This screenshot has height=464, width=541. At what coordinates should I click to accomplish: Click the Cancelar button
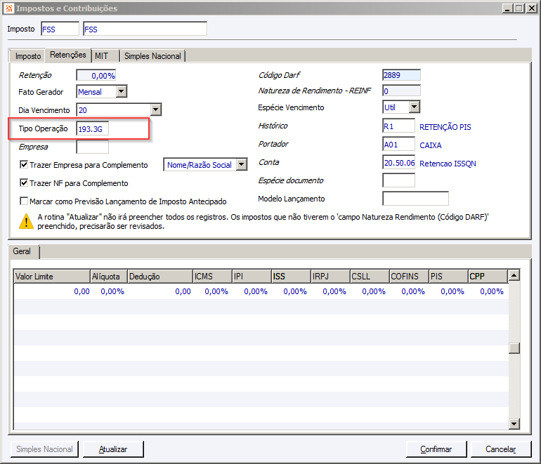point(500,449)
